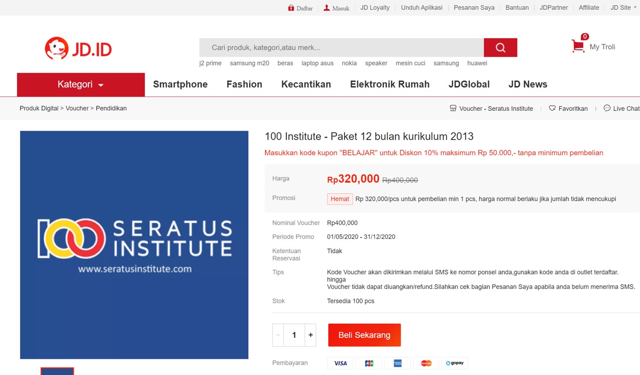Click suggested search term nokia

click(x=349, y=63)
